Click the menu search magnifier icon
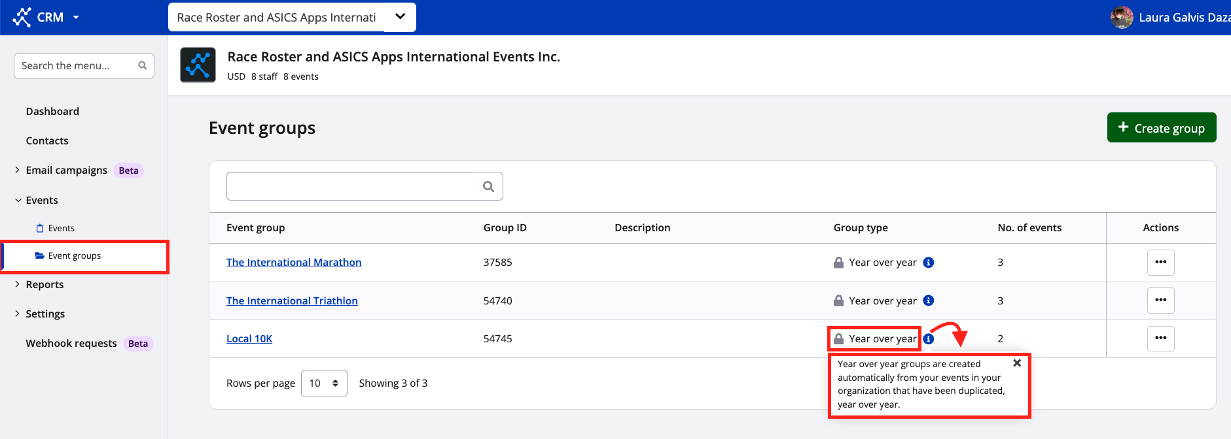The height and width of the screenshot is (439, 1231). tap(143, 65)
